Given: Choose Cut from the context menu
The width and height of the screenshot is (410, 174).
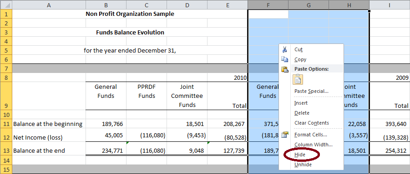Looking at the screenshot, I should [299, 49].
